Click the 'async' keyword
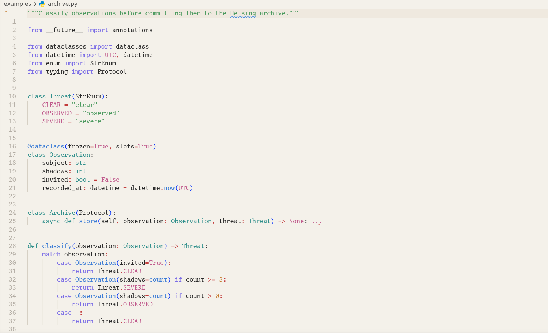This screenshot has width=548, height=333. tap(52, 221)
